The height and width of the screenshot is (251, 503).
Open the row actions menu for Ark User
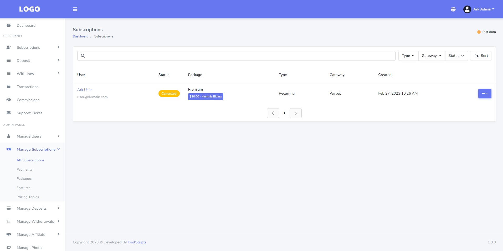tap(484, 93)
